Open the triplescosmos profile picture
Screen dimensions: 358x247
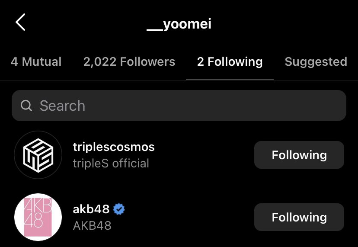(38, 155)
